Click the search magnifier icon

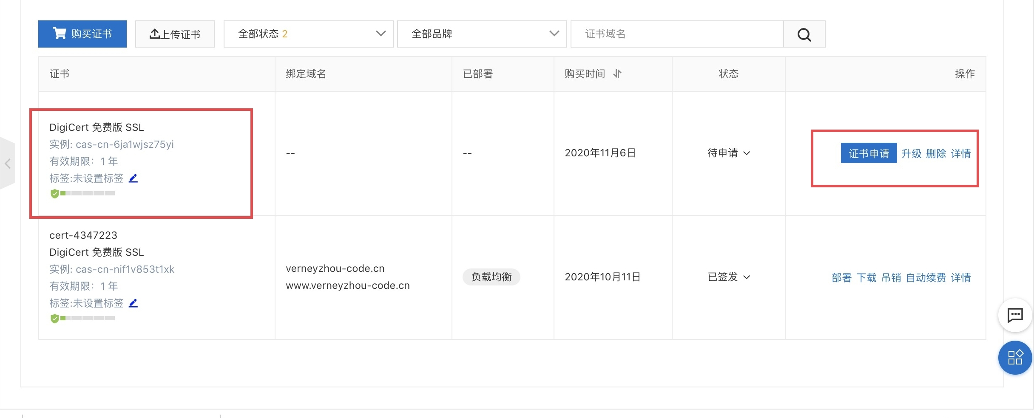[804, 34]
